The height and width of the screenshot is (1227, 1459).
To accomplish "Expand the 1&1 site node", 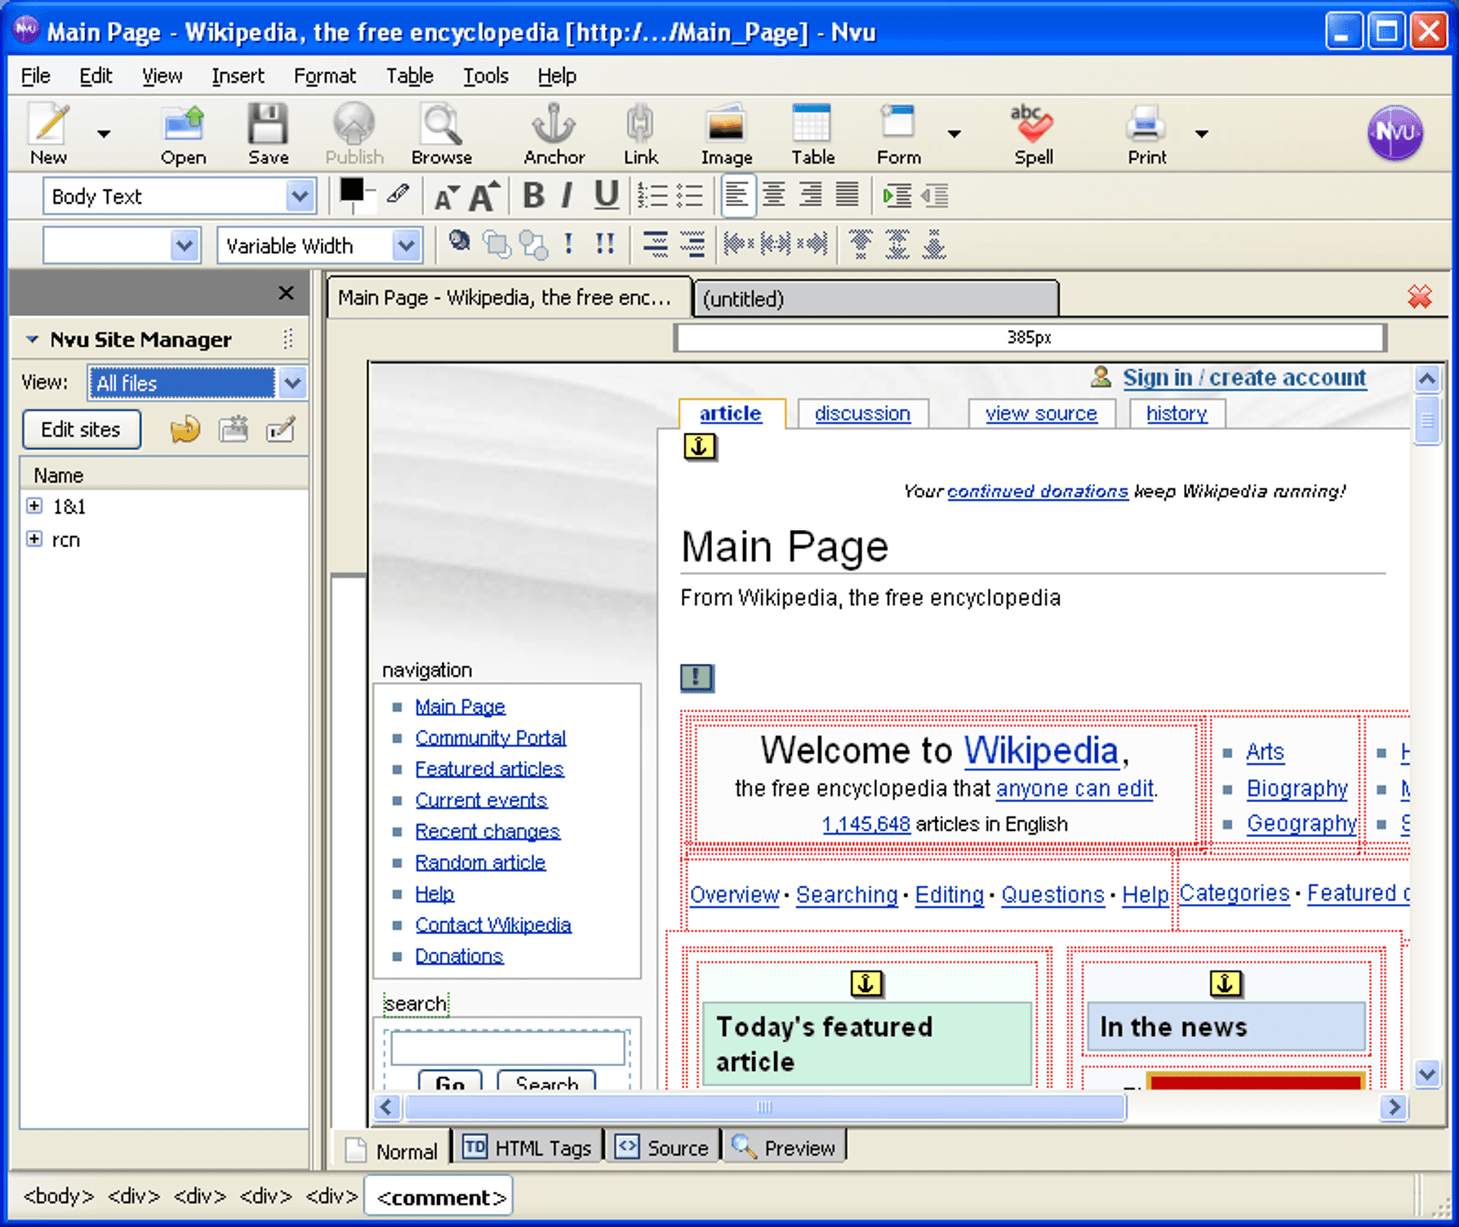I will coord(33,506).
